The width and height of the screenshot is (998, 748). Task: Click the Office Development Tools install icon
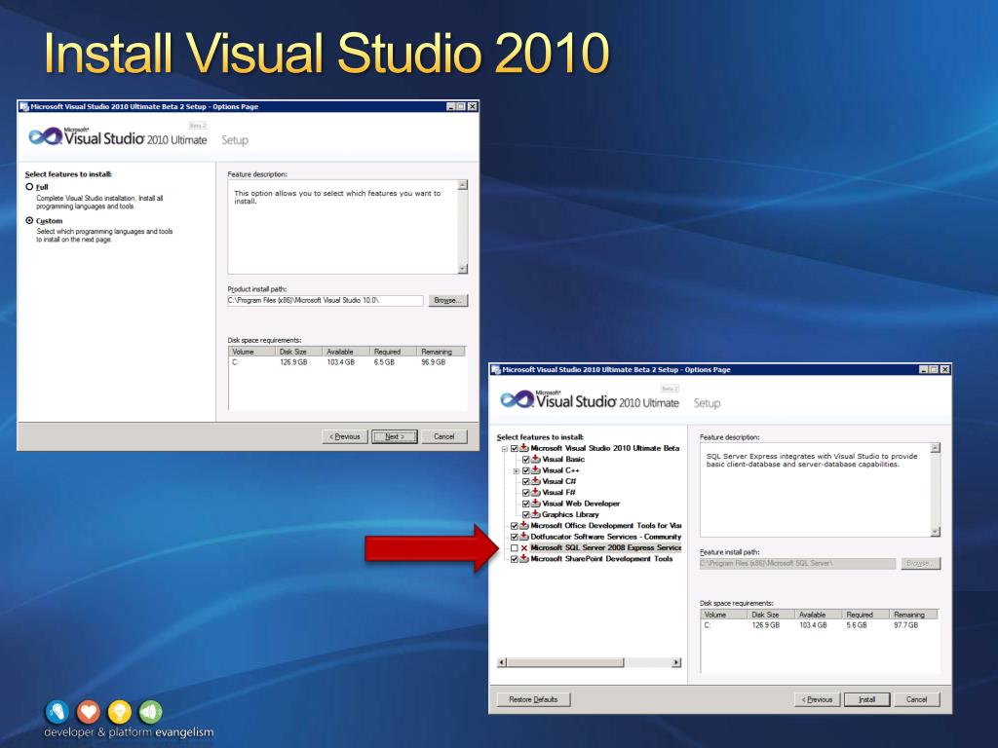pos(524,525)
